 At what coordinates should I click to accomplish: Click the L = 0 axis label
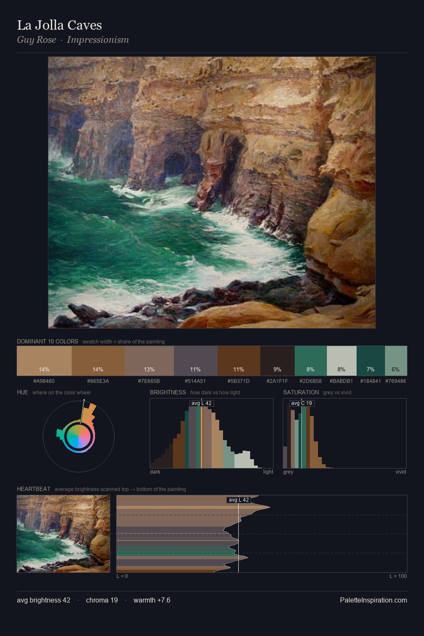pos(122,576)
